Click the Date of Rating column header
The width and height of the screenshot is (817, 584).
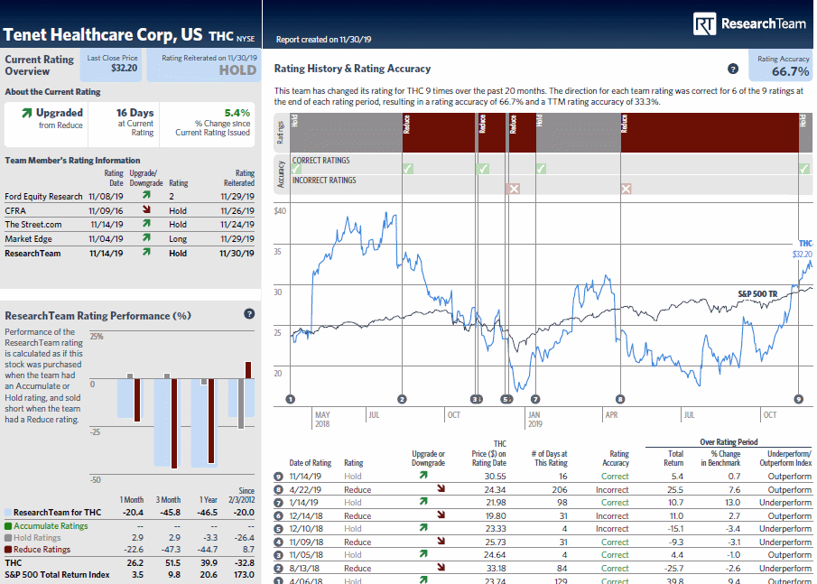coord(310,463)
